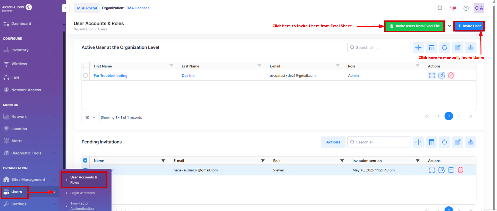
Task: Click the upload icon in Active User toolbar
Action: [470, 48]
